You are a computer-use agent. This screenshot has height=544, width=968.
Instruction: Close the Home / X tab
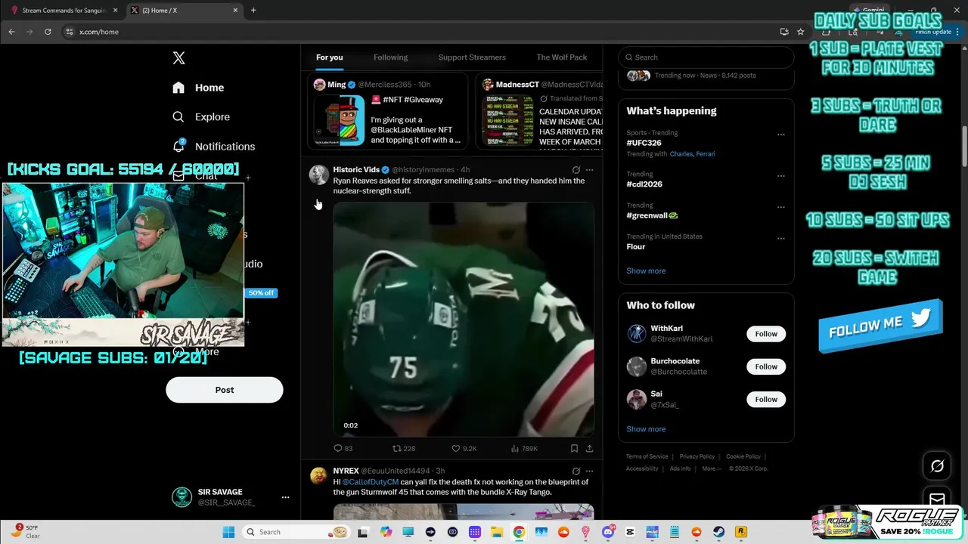click(x=235, y=11)
